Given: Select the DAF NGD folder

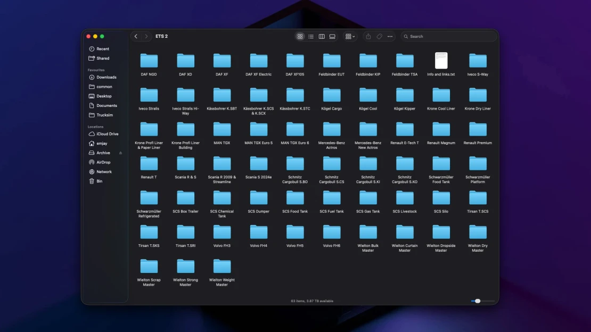Looking at the screenshot, I should pyautogui.click(x=149, y=61).
